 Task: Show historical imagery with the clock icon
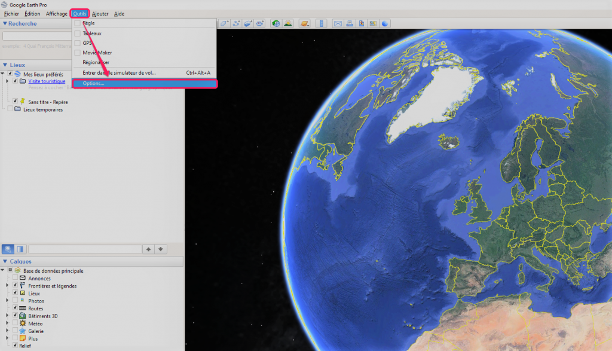point(276,23)
